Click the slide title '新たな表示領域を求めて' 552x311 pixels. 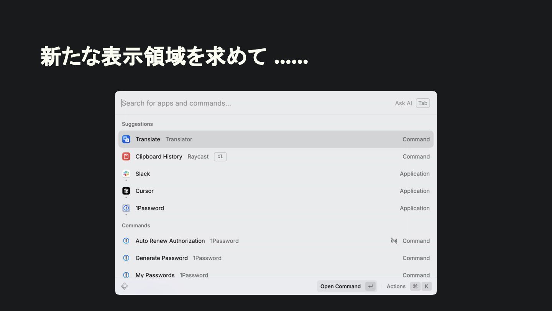(153, 57)
